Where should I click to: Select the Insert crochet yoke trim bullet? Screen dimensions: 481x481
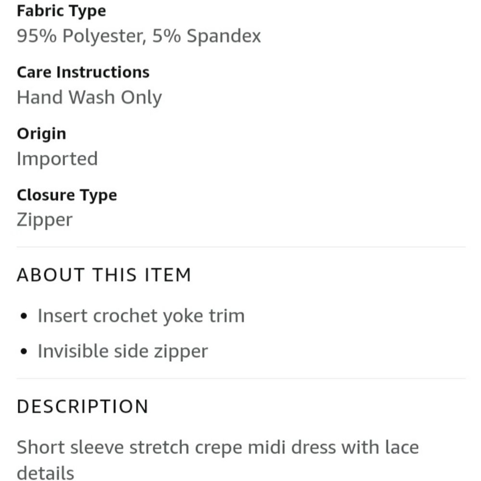[141, 316]
